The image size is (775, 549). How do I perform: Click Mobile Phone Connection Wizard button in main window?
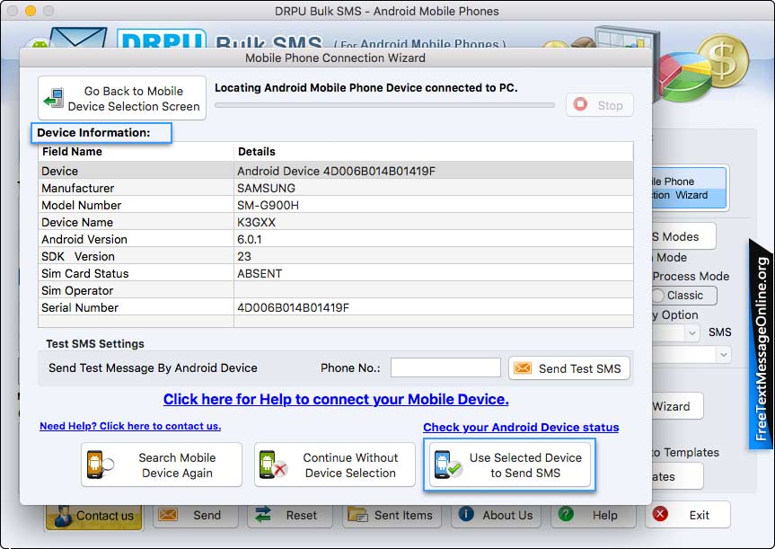tap(690, 188)
